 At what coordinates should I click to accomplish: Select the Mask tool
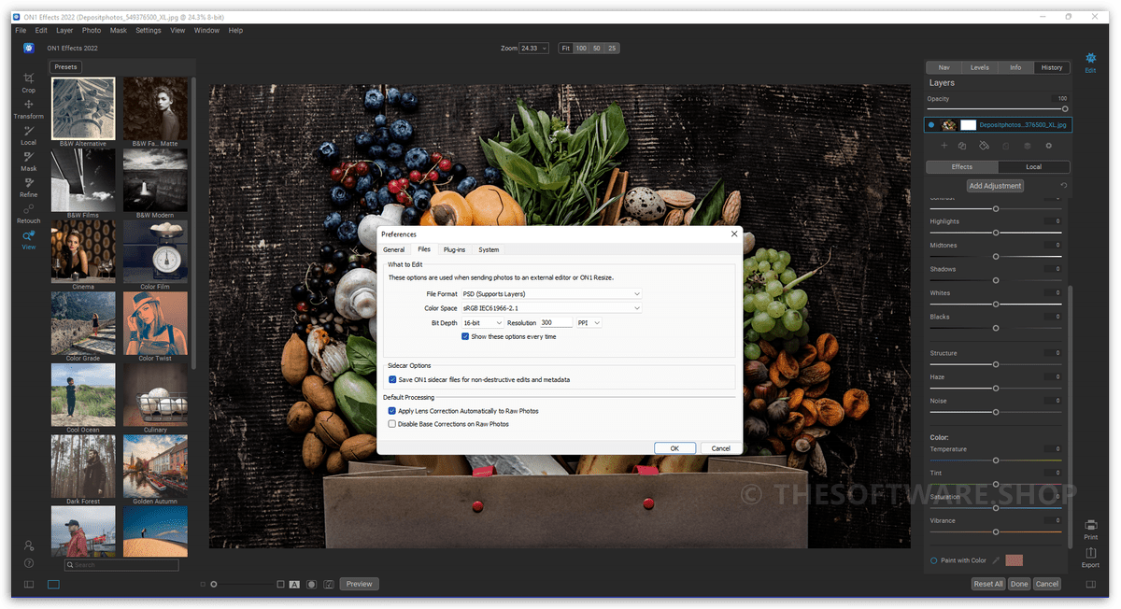29,161
